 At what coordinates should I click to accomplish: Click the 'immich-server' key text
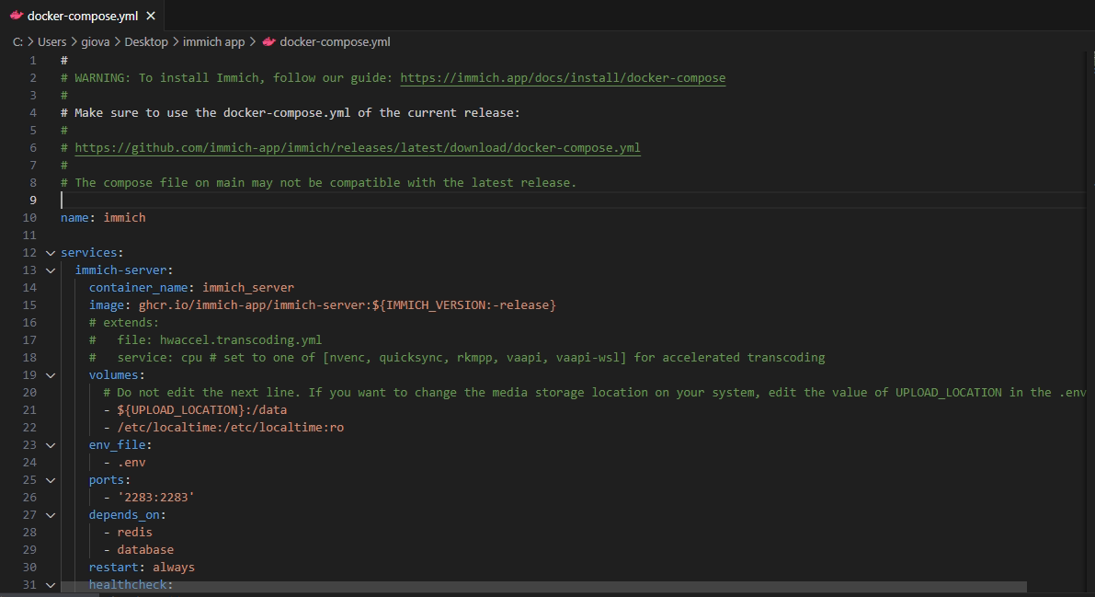tap(120, 270)
